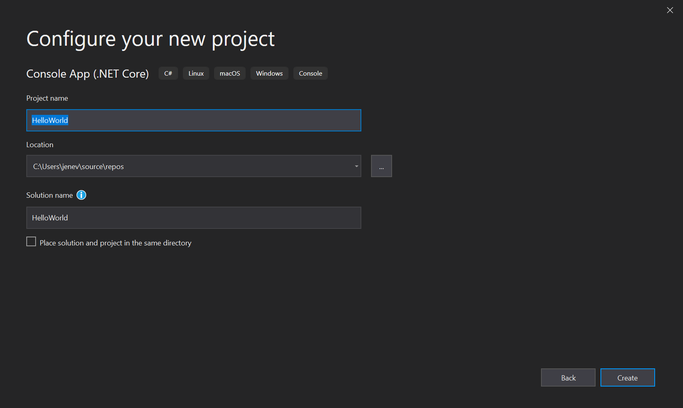Screen dimensions: 683x408
Task: Click the Console App (.NET Core) heading
Action: point(87,74)
